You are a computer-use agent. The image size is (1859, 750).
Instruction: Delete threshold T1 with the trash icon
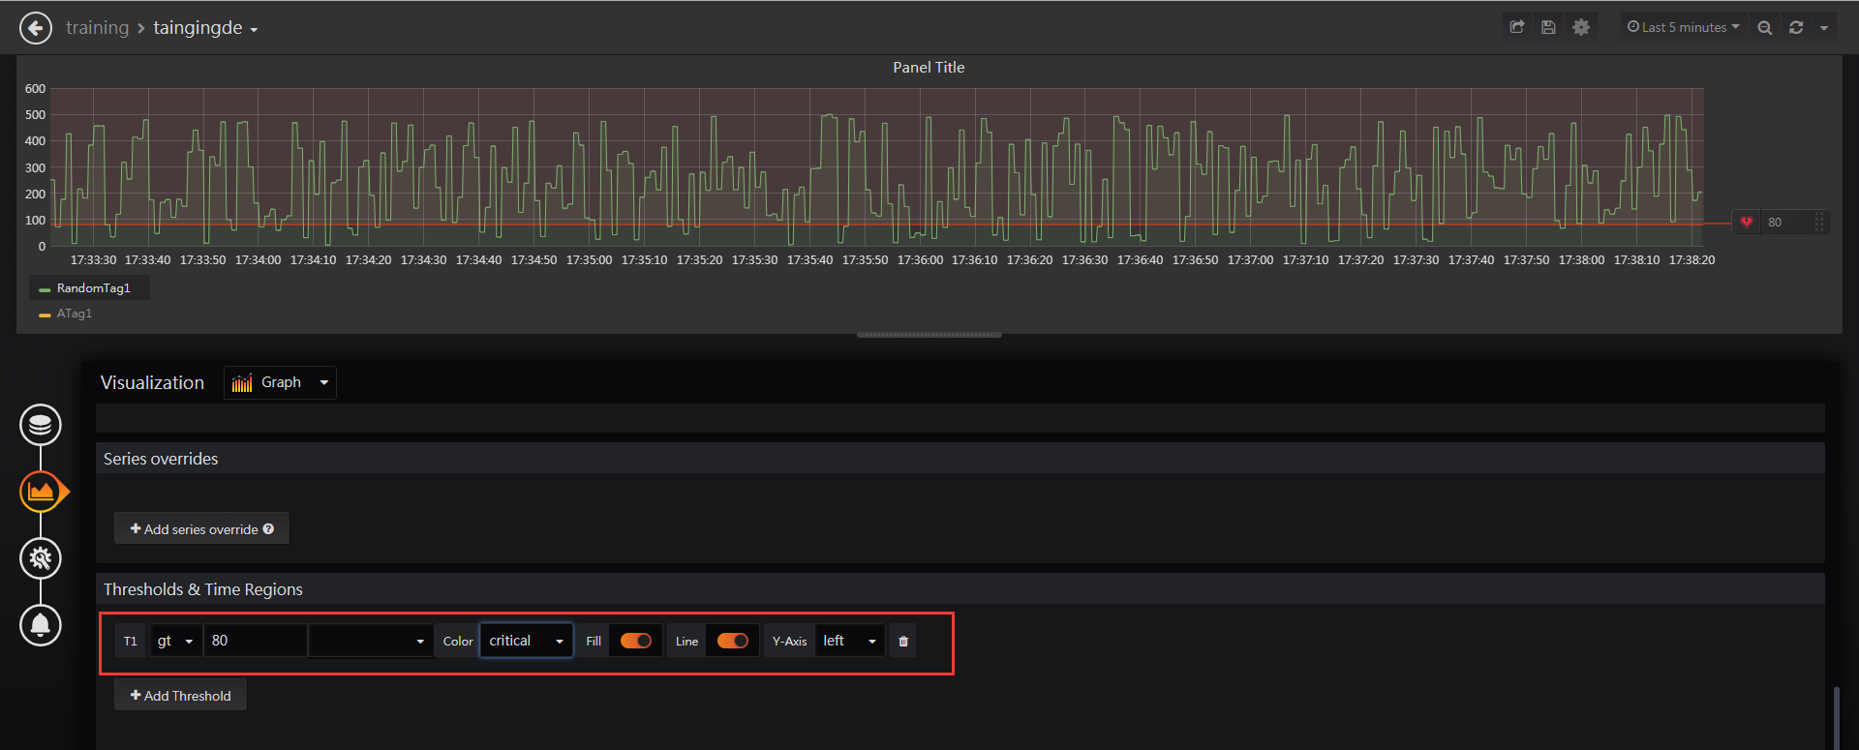tap(903, 641)
